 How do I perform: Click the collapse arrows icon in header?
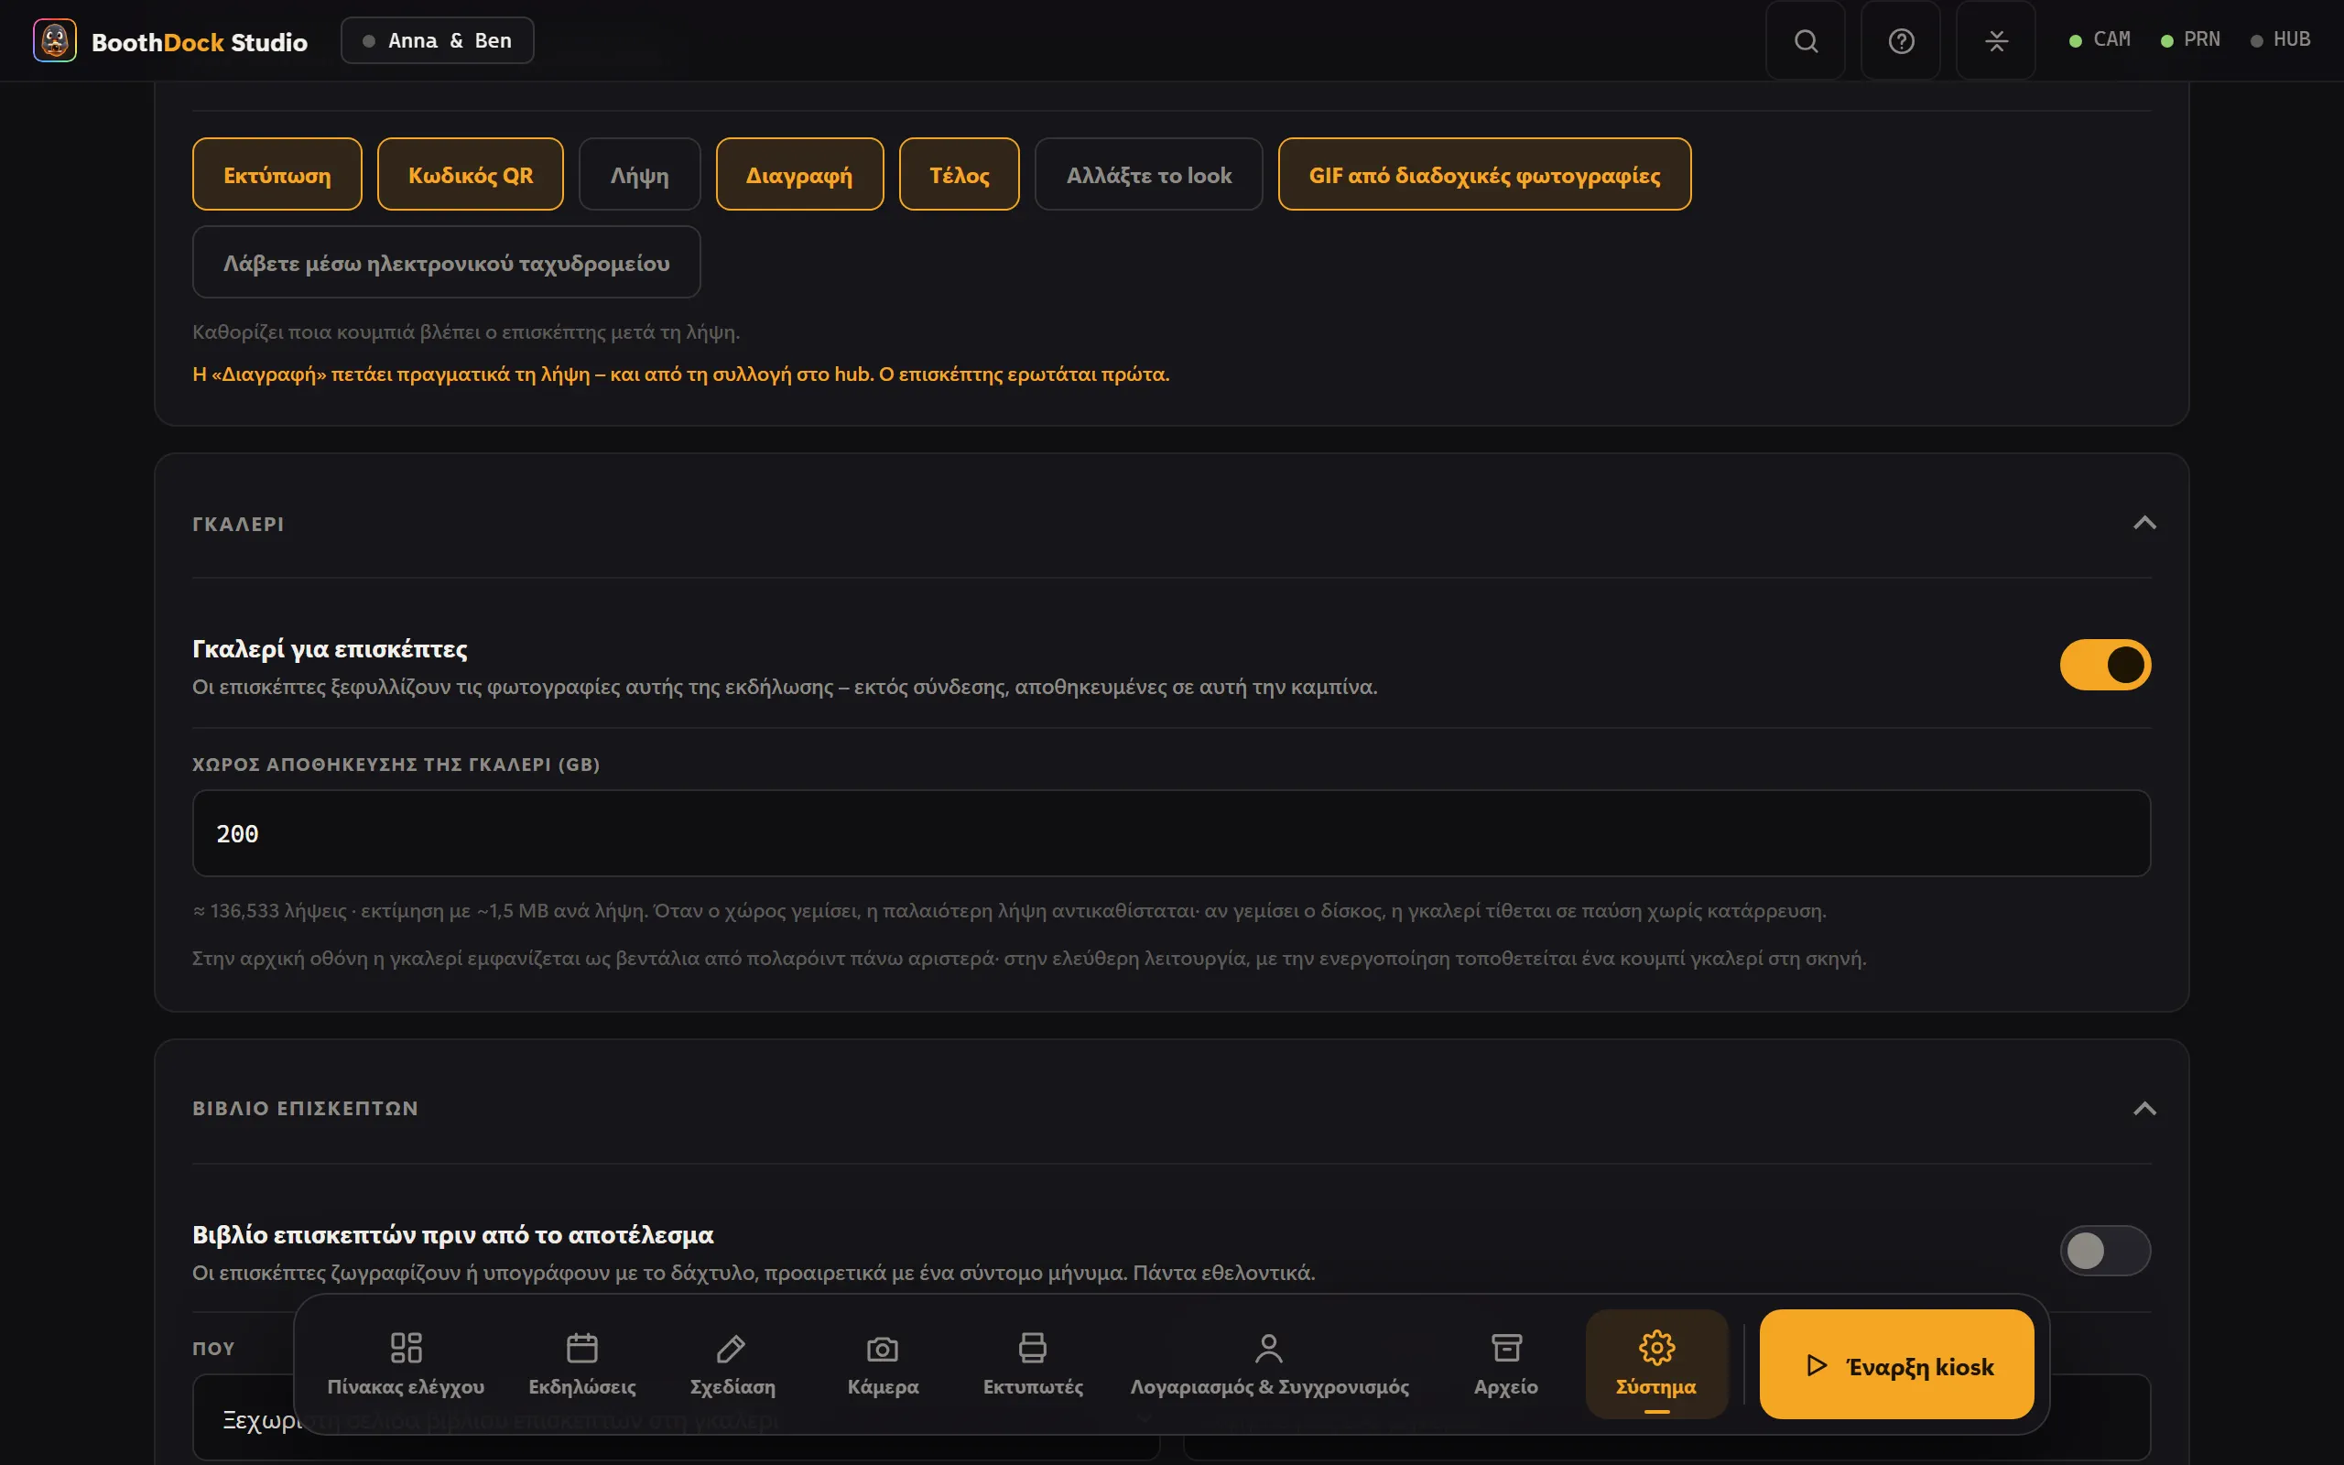pos(1995,40)
